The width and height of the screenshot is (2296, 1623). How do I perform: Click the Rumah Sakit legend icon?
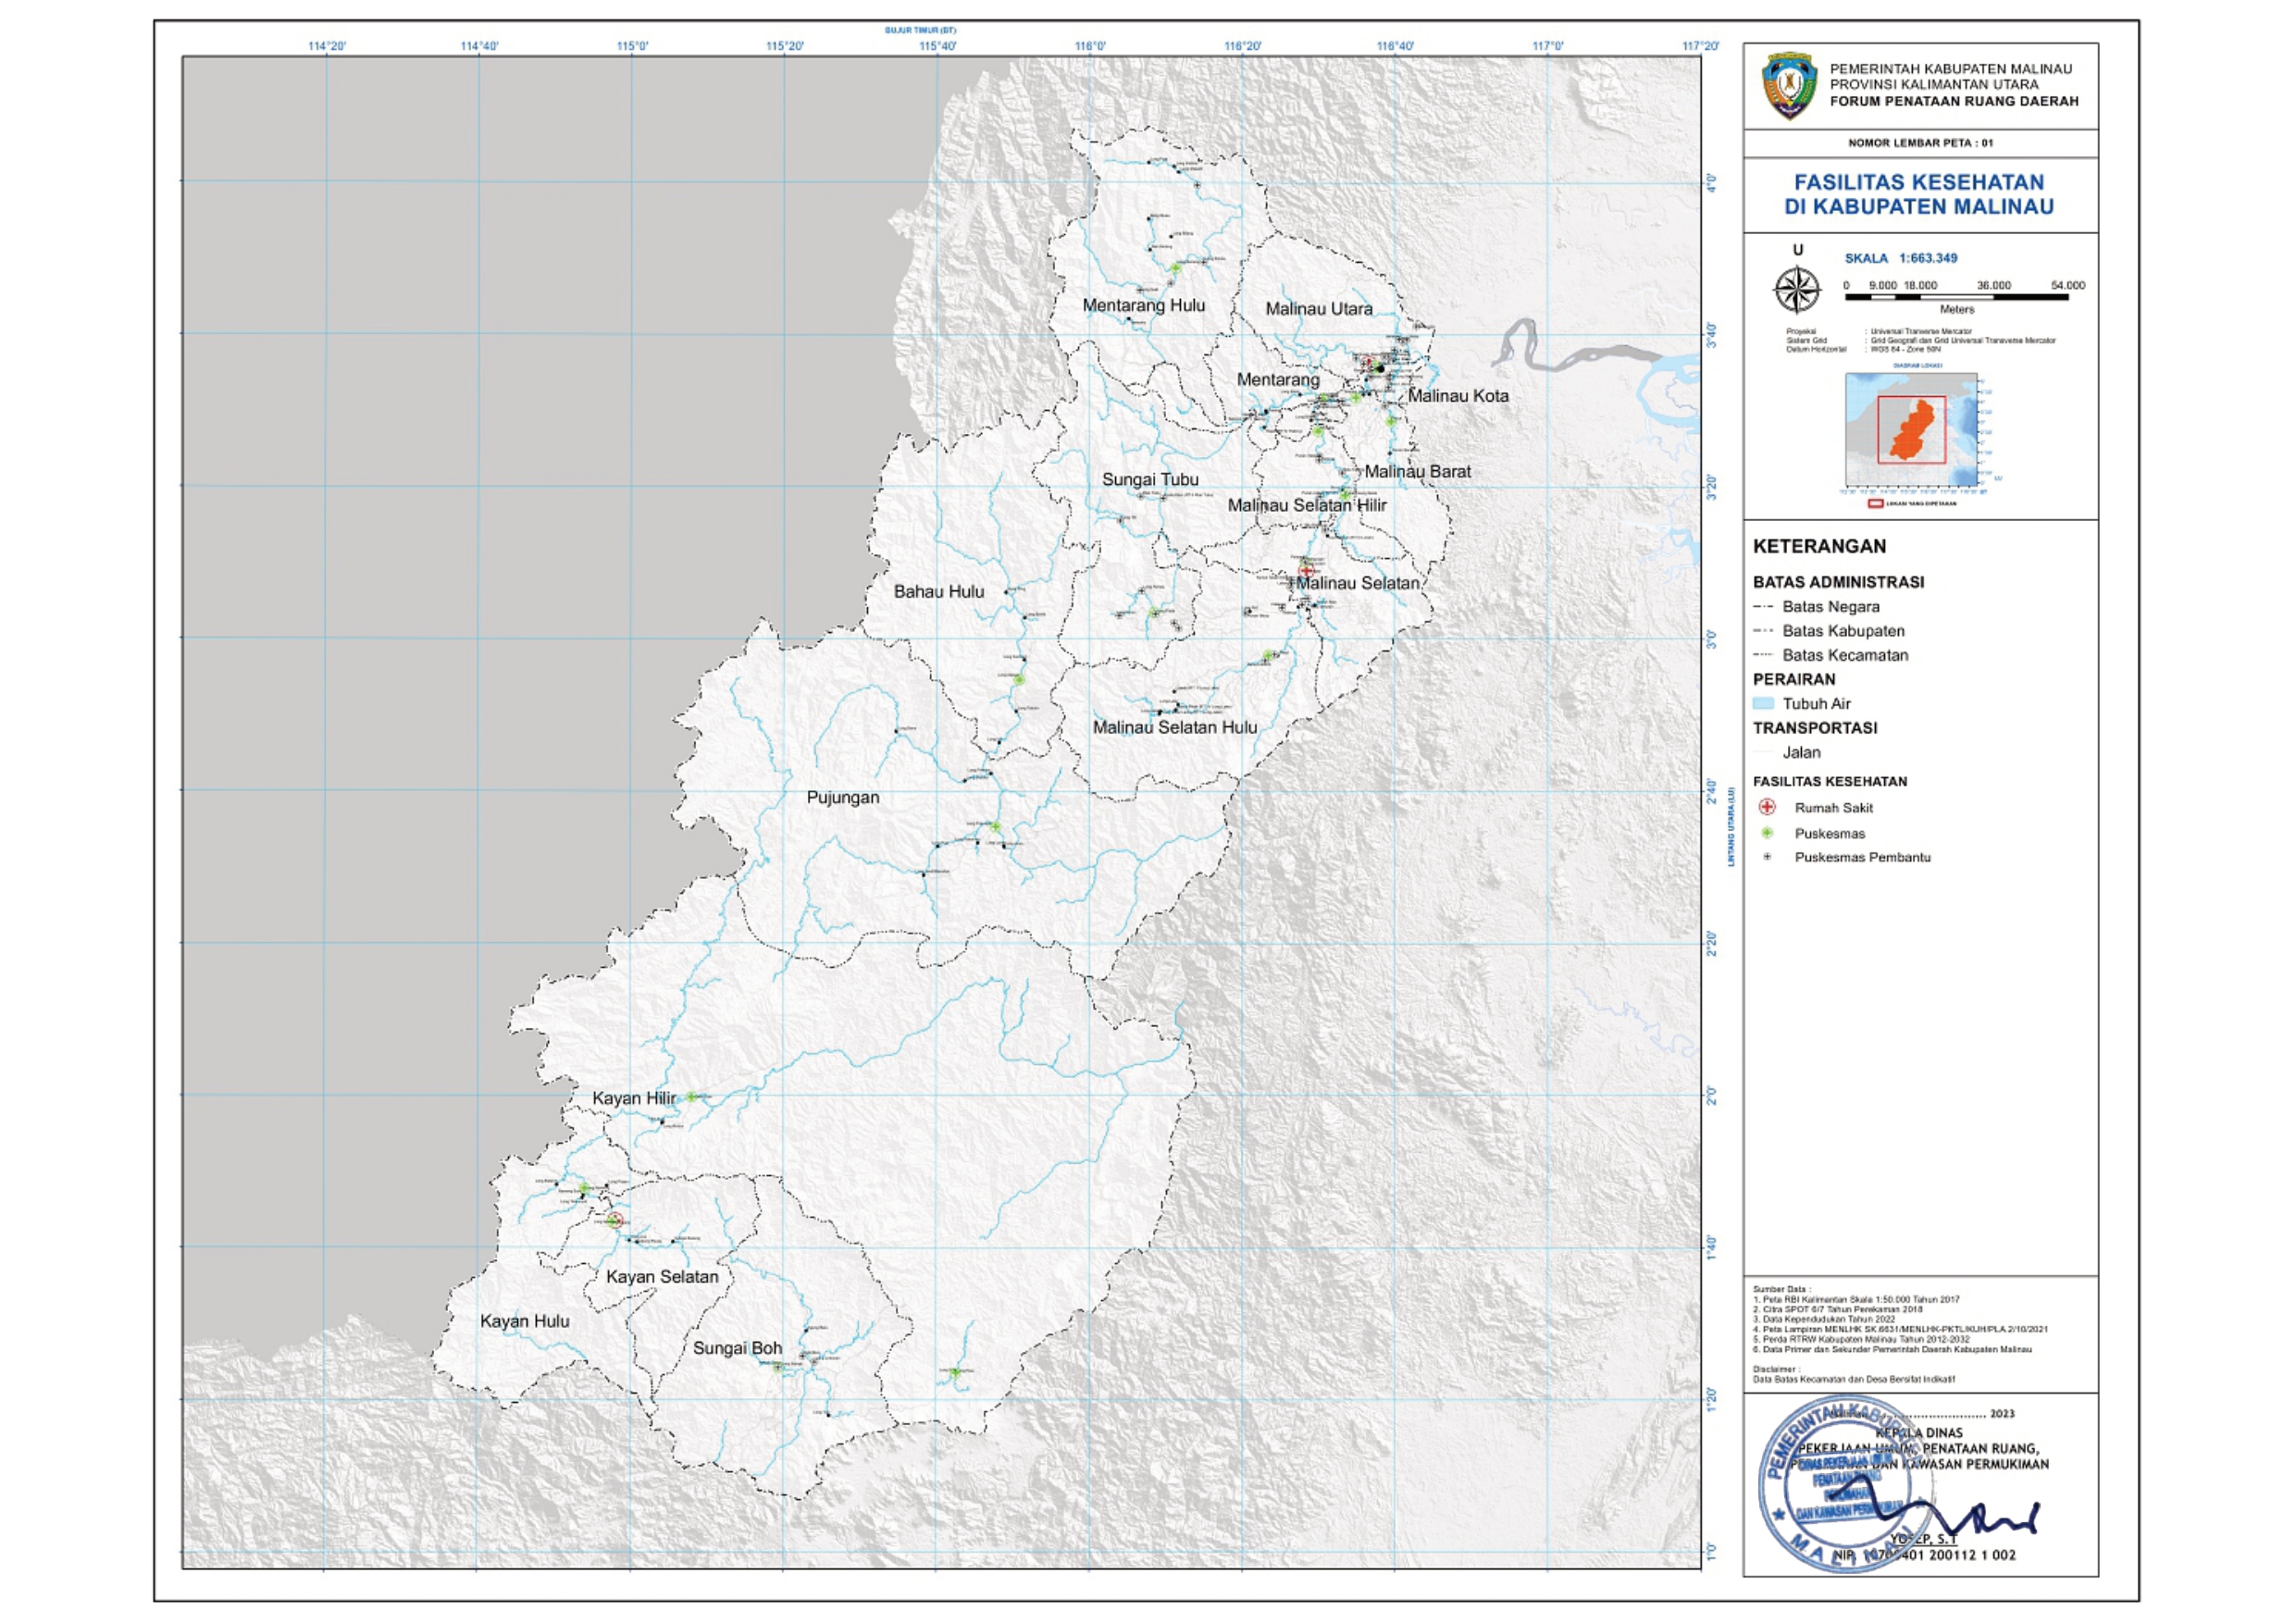(1767, 807)
